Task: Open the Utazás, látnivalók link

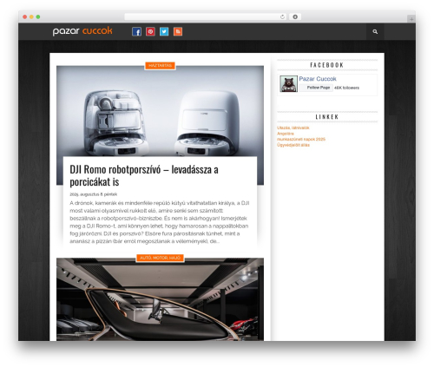Action: coord(293,128)
